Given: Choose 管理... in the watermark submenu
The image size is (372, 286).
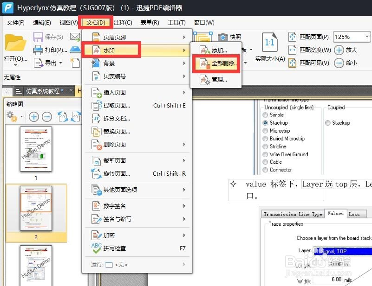Looking at the screenshot, I should click(216, 80).
